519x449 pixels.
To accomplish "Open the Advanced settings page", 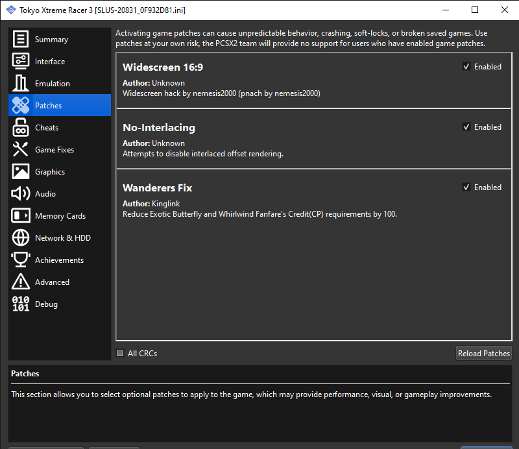I will [x=60, y=282].
